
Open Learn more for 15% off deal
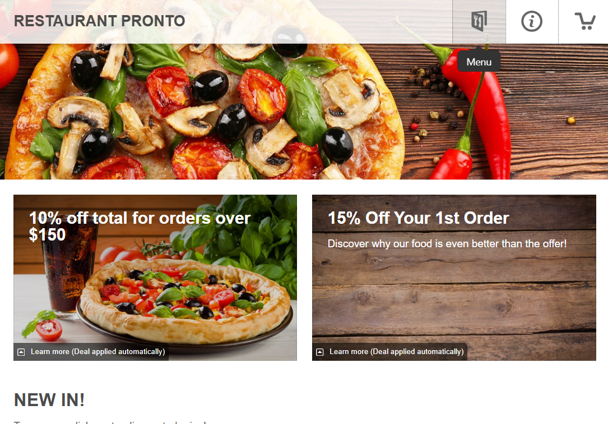coord(396,352)
